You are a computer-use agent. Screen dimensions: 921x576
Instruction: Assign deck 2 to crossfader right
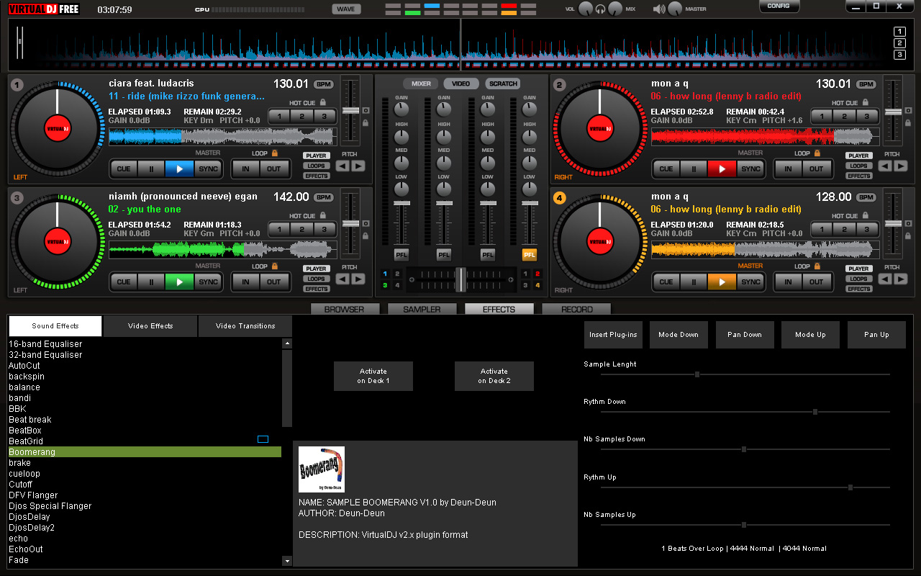[537, 274]
